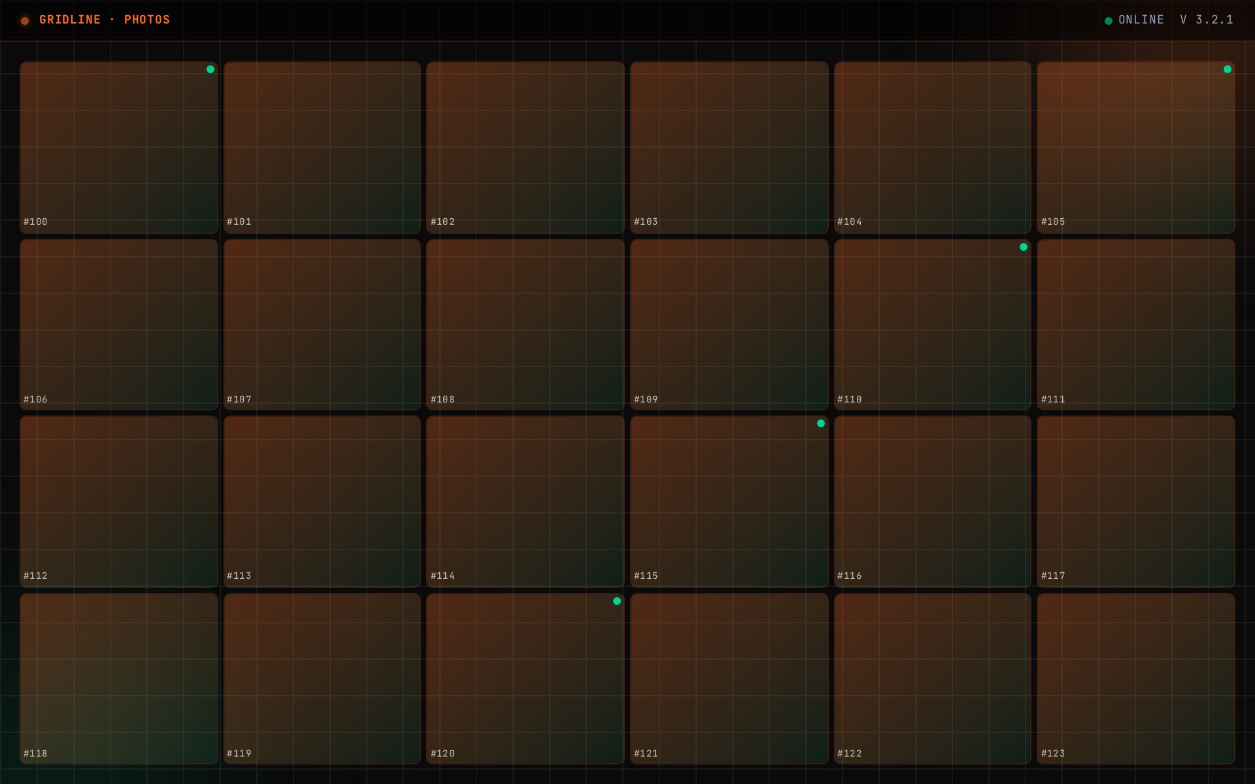Screen dimensions: 1255x784
Task: Click green status dot on photo #115
Action: (821, 423)
